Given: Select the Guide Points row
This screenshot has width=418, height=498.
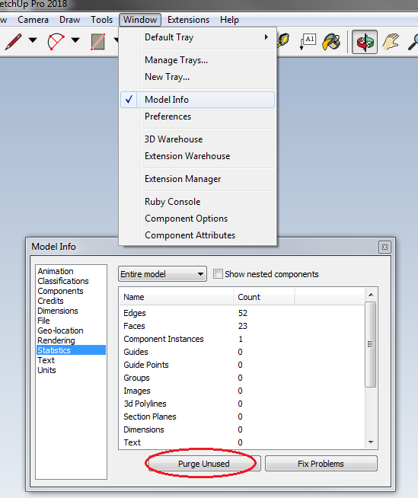Looking at the screenshot, I should 242,365.
